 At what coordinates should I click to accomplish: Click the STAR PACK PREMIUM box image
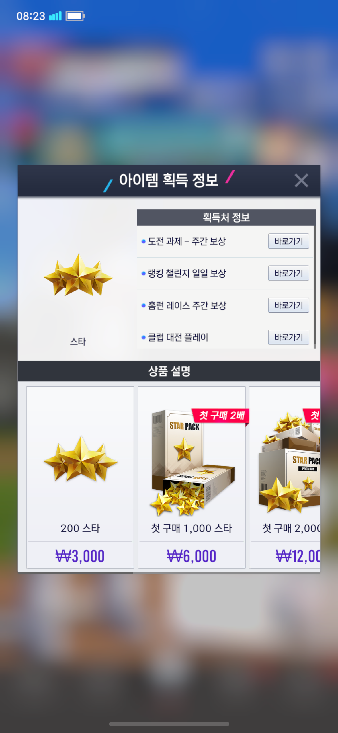click(x=290, y=462)
